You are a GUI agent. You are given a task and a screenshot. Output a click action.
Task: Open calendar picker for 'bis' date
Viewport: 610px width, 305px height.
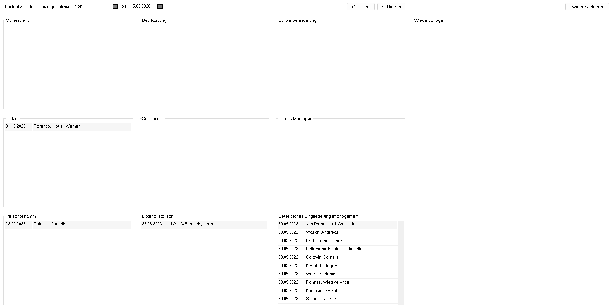[160, 6]
